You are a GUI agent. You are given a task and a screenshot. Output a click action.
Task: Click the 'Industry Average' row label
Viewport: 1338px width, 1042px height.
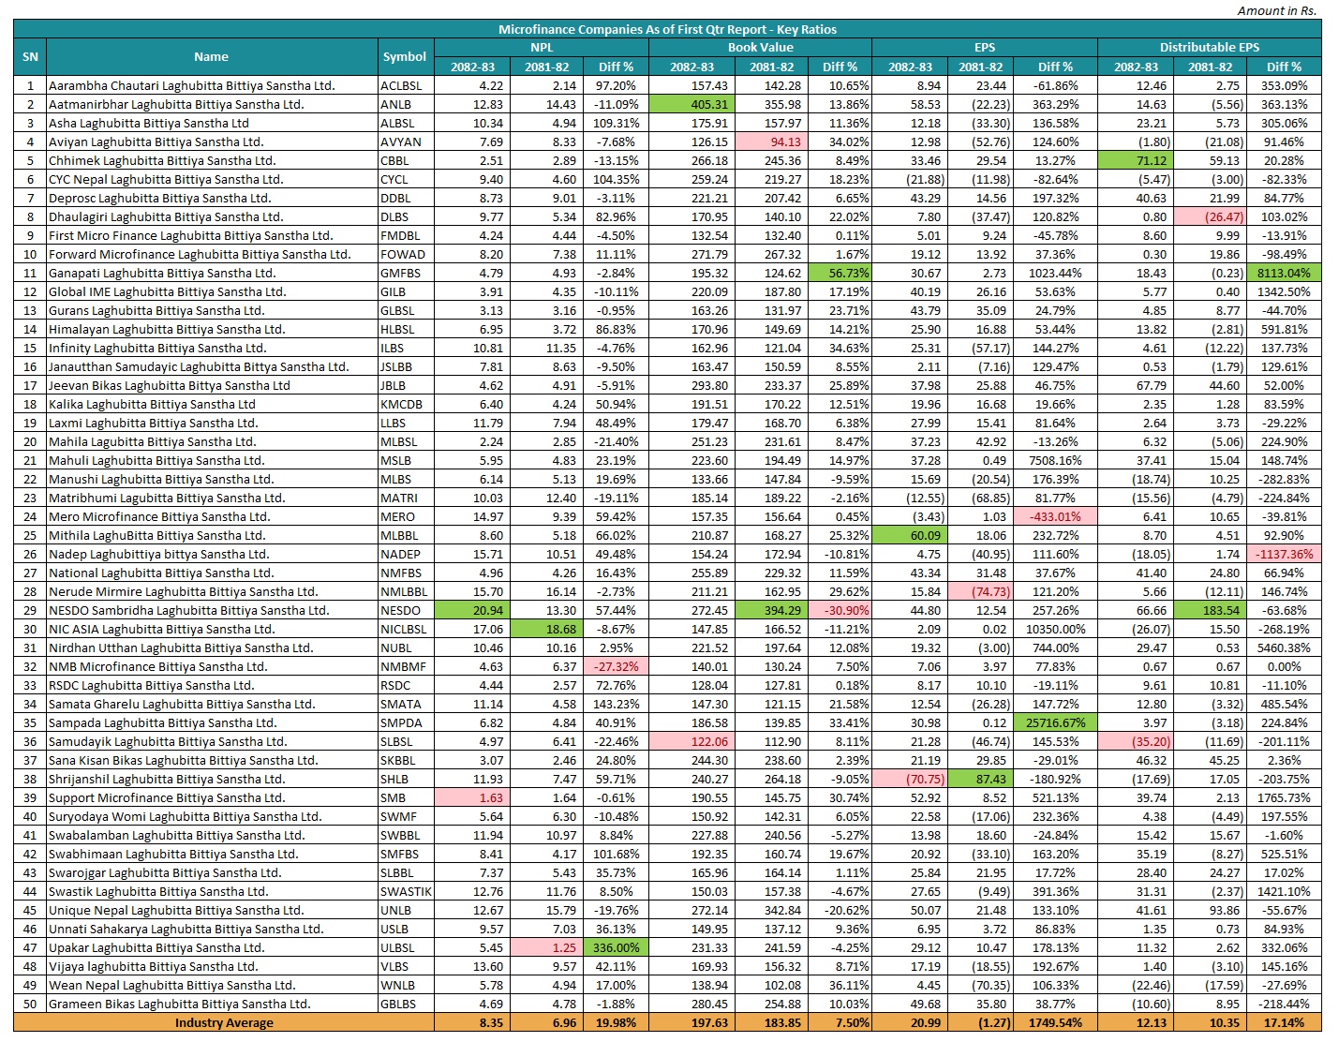pos(224,1022)
